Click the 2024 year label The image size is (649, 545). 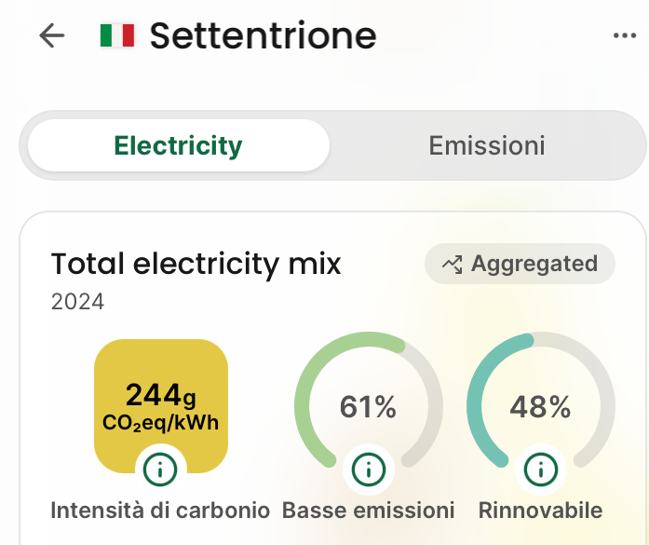[77, 302]
